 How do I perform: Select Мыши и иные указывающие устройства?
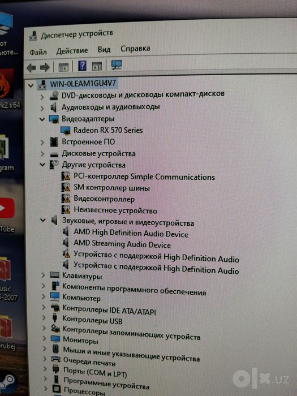131,354
